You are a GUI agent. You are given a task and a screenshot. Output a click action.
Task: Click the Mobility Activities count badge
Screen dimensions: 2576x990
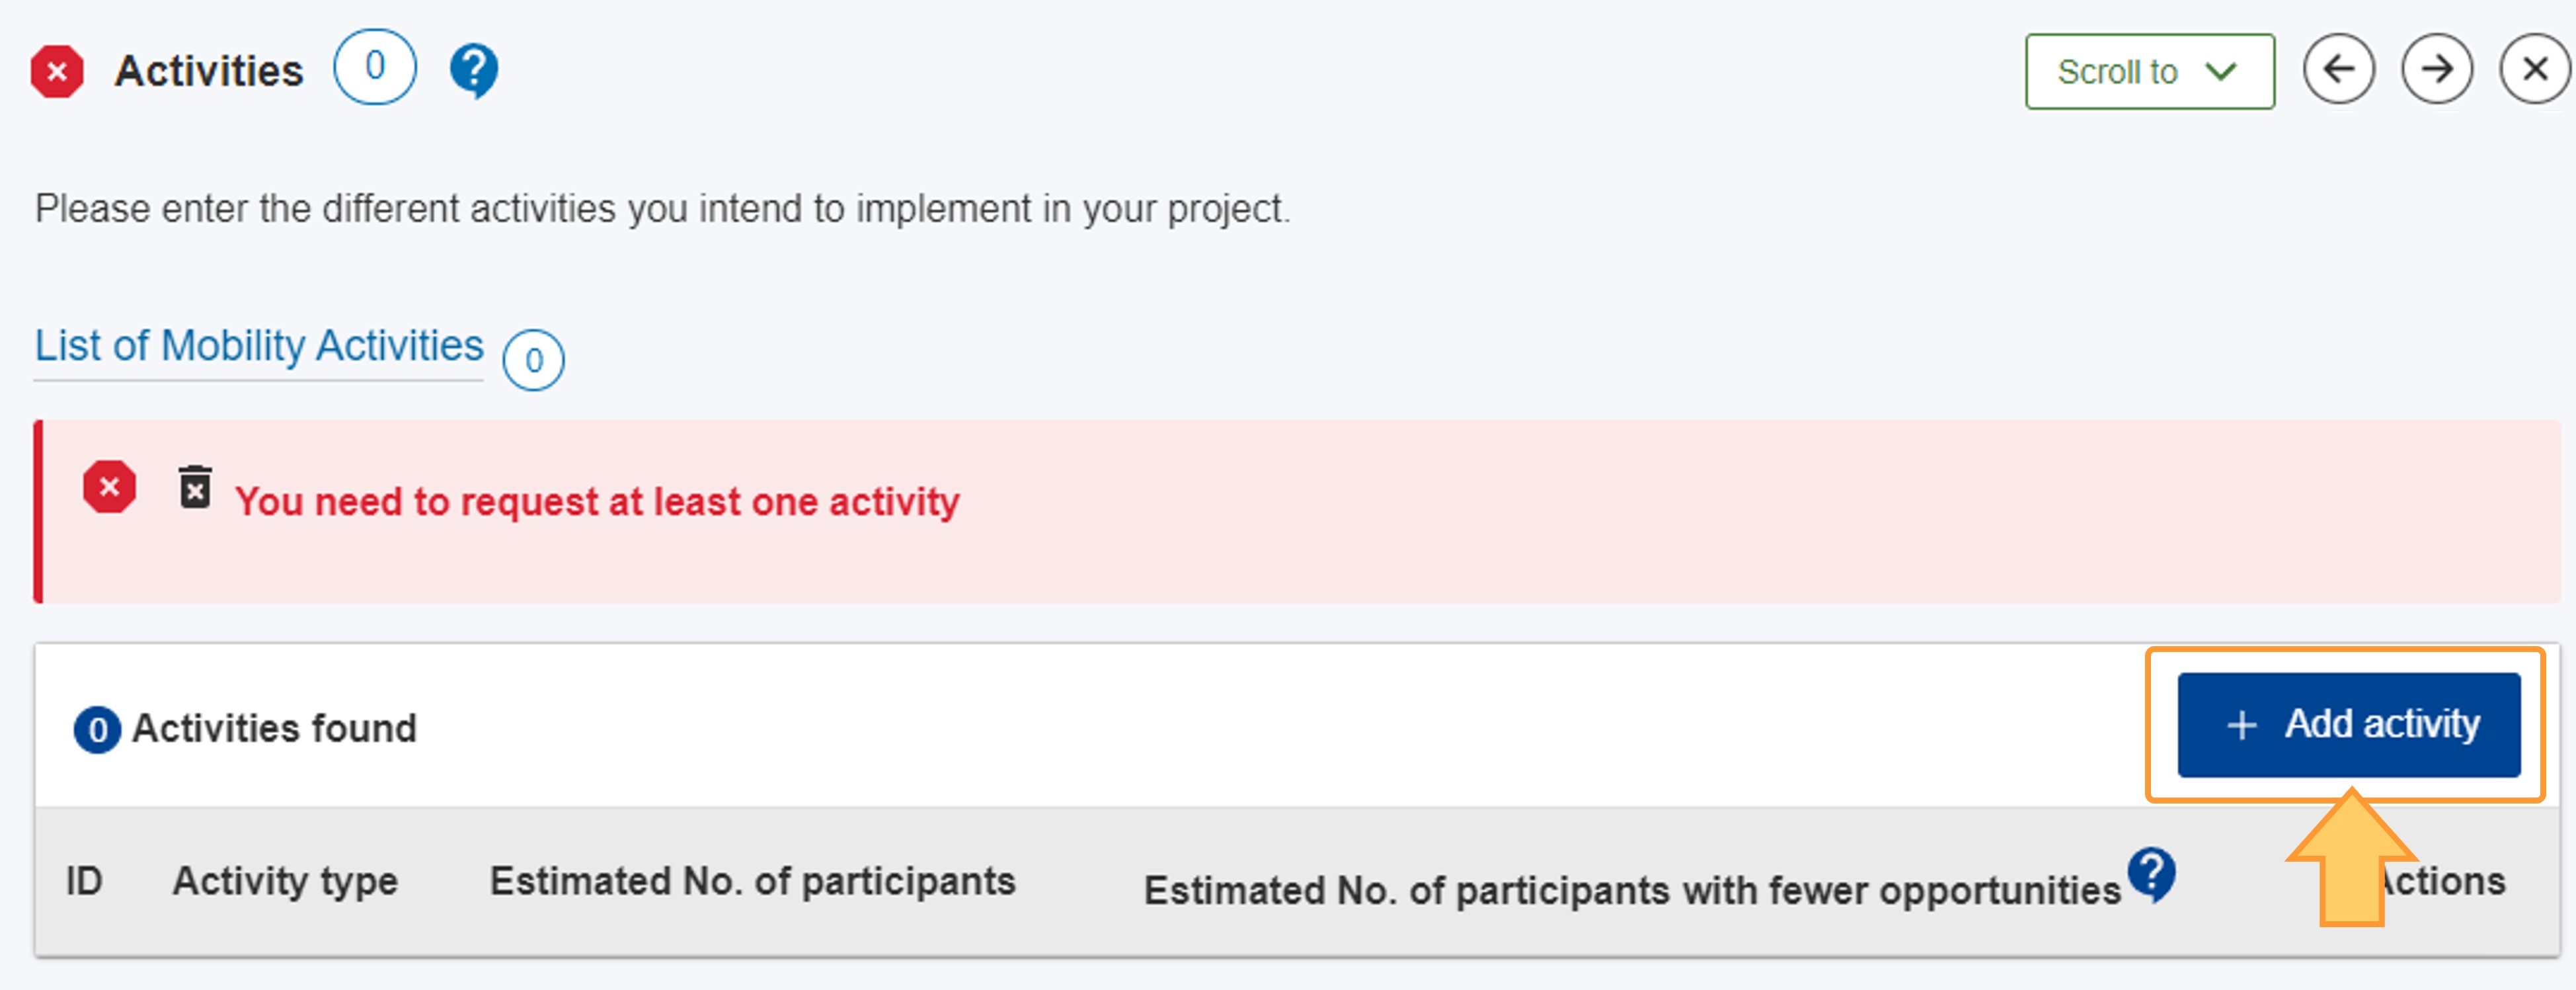coord(533,360)
